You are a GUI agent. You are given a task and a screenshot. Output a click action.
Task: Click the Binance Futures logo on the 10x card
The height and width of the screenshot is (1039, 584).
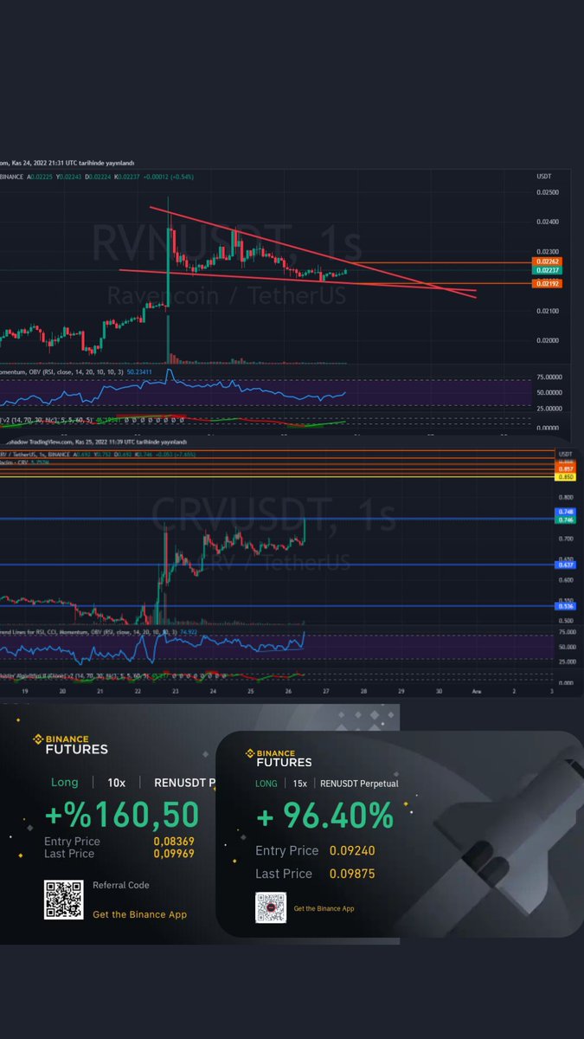(70, 744)
